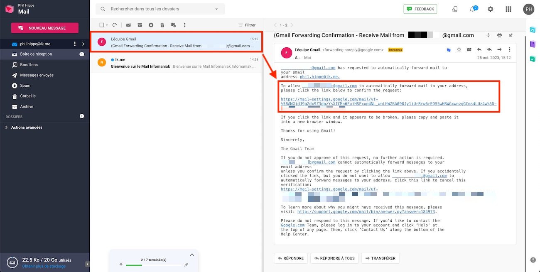Add a new folder with plus icon
The width and height of the screenshot is (540, 272).
(82, 116)
